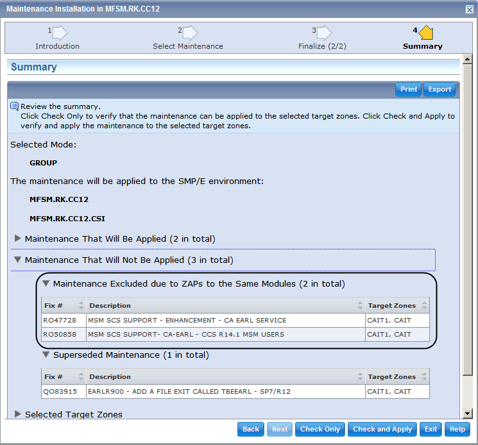This screenshot has width=478, height=445.
Task: Exit the wizard
Action: tap(431, 429)
